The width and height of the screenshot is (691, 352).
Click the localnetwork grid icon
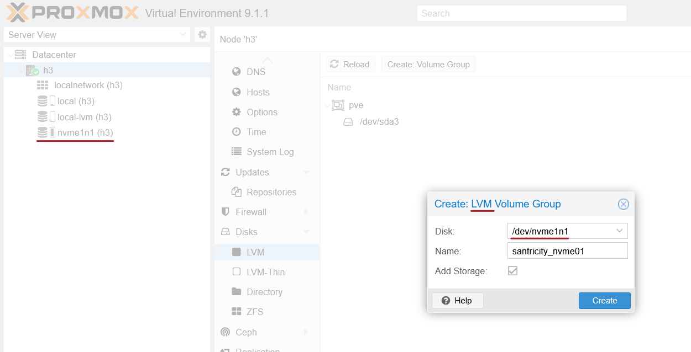[x=43, y=86]
